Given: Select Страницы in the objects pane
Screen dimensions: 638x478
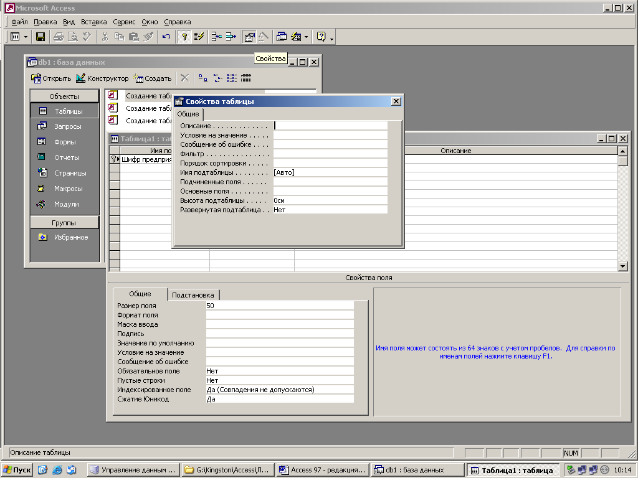Looking at the screenshot, I should [x=65, y=173].
